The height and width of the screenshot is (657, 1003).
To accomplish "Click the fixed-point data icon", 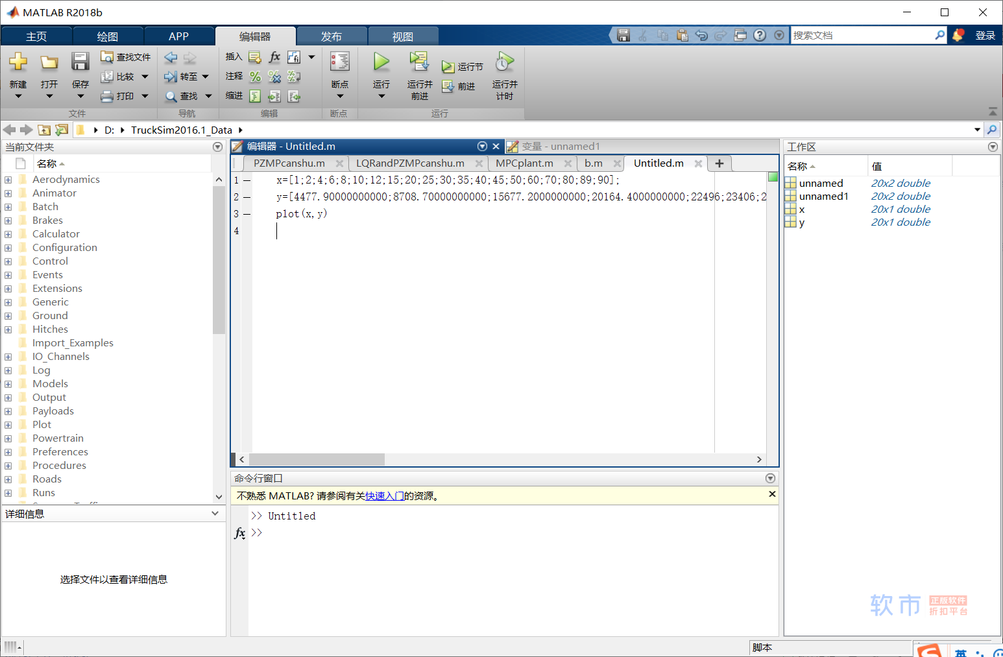I will [x=294, y=57].
